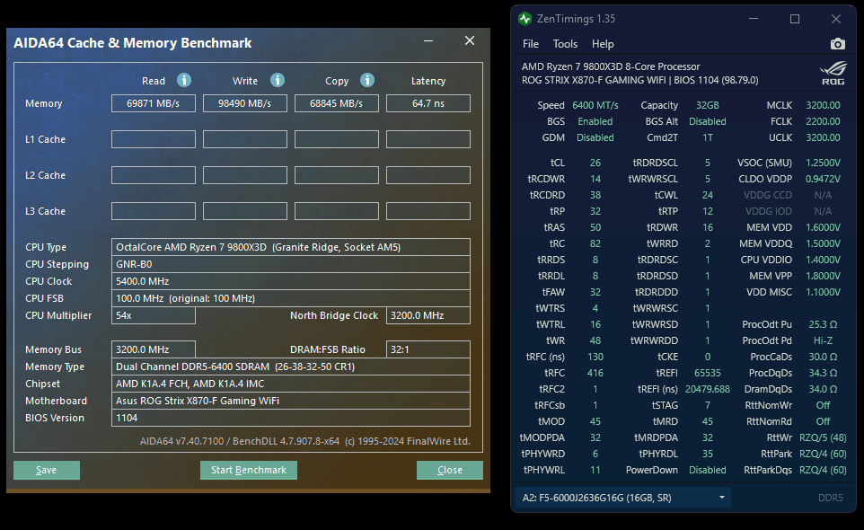This screenshot has height=530, width=864.
Task: Click the Close button in AIDA64
Action: click(x=450, y=470)
